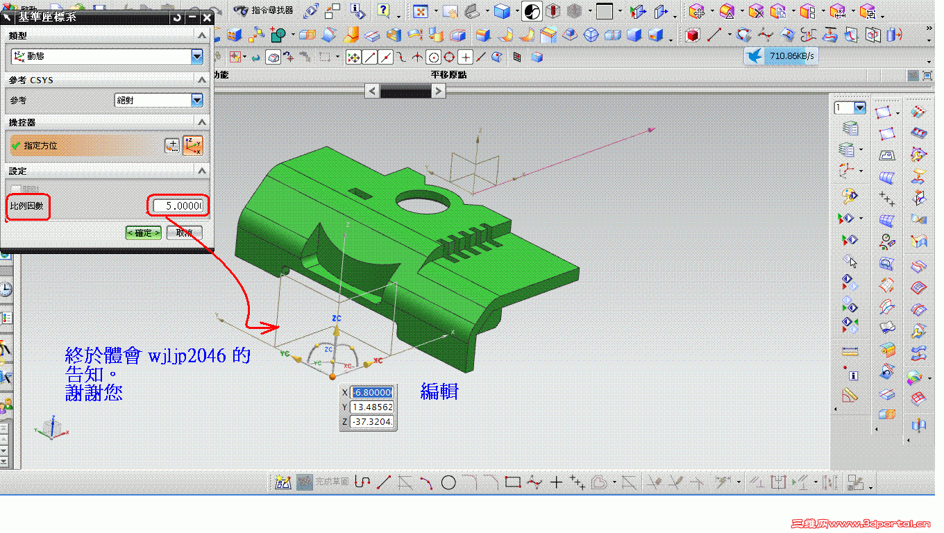Select the dashed rectangle selection icon
Image resolution: width=944 pixels, height=533 pixels.
coord(323,57)
